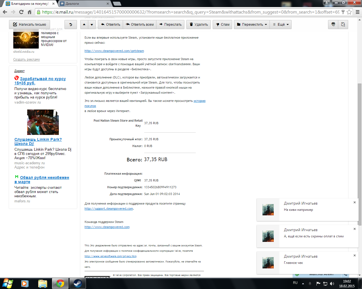Screen dimensions: 362x289
Task: Click the translate icon next to print
Action: (343, 25)
